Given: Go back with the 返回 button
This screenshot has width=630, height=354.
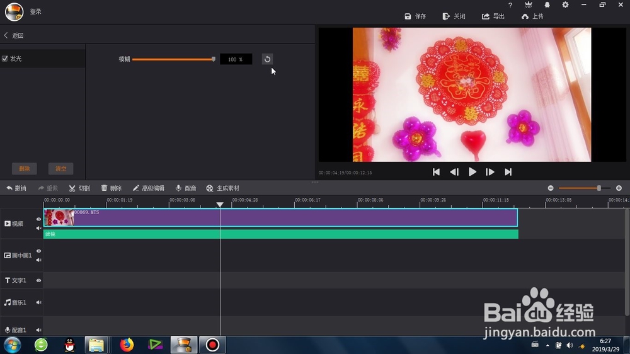Looking at the screenshot, I should [x=14, y=35].
